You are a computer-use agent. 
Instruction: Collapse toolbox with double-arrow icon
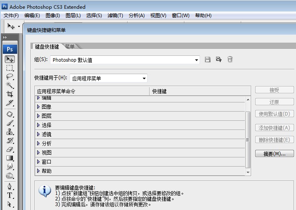[5, 37]
